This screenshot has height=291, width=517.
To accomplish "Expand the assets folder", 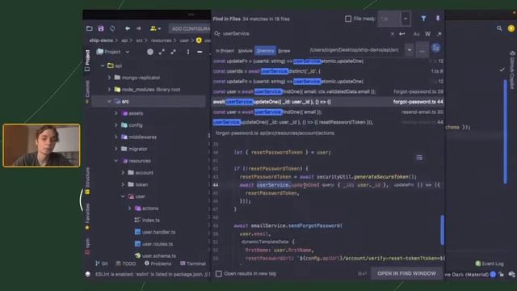I will [116, 113].
